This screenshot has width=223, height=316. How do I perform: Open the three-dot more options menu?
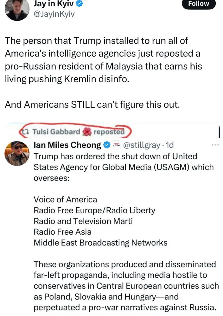tap(215, 145)
